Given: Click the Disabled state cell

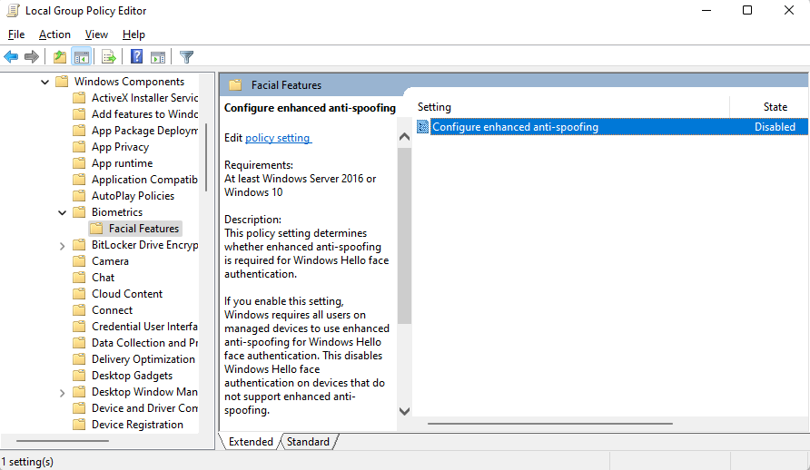Looking at the screenshot, I should pos(775,127).
